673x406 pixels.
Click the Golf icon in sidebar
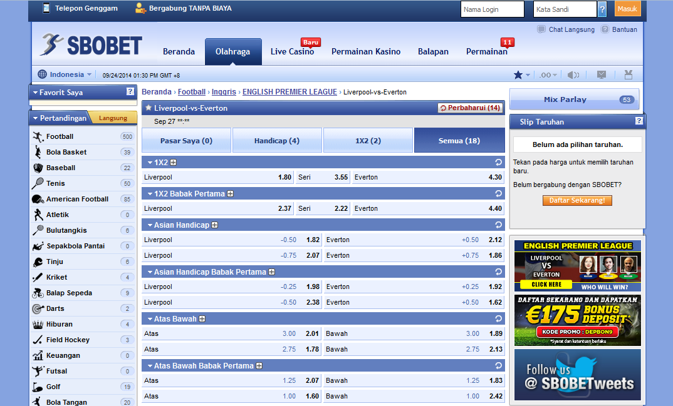(x=38, y=387)
